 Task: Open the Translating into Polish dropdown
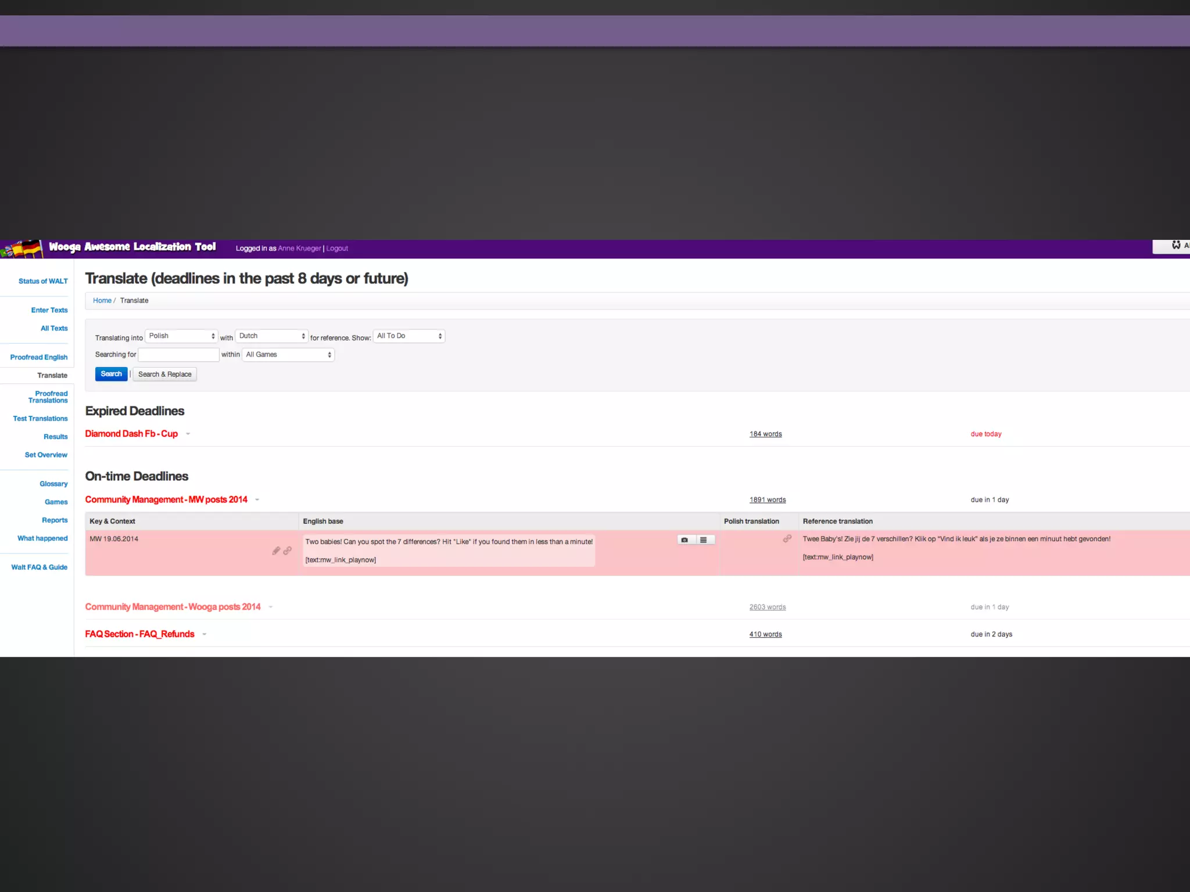(181, 336)
